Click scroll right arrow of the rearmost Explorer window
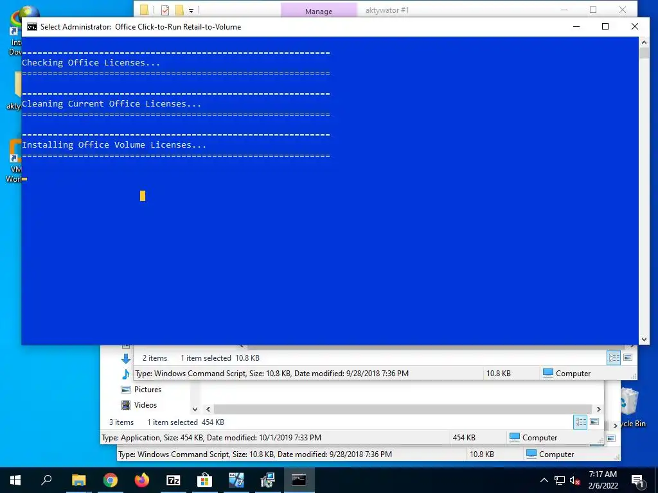The width and height of the screenshot is (658, 493). [x=615, y=426]
